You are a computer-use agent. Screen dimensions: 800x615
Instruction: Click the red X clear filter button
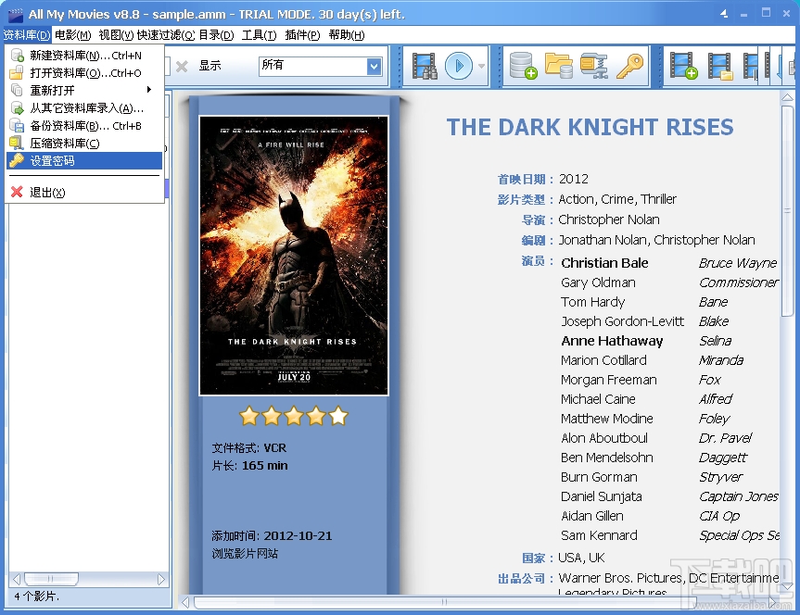tap(181, 66)
